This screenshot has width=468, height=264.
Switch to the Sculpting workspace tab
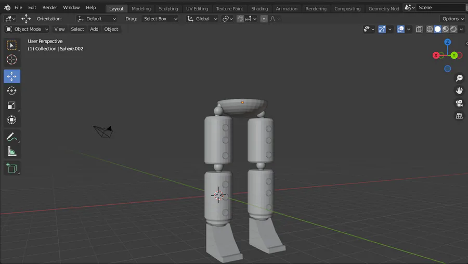(168, 9)
